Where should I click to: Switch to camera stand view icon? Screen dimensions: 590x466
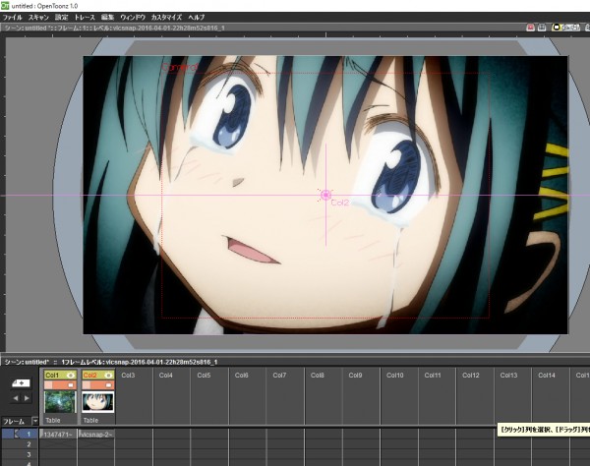(557, 28)
